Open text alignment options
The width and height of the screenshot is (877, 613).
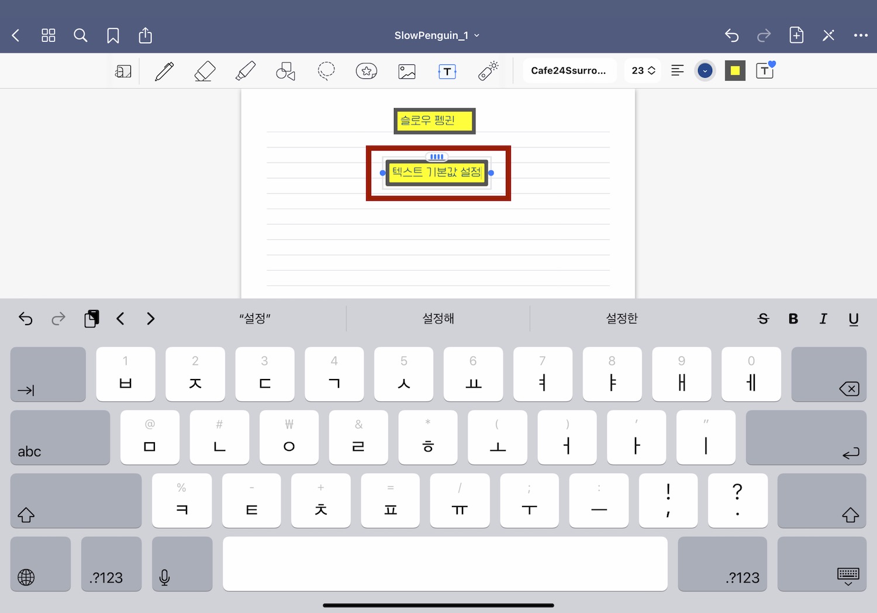[x=677, y=71]
